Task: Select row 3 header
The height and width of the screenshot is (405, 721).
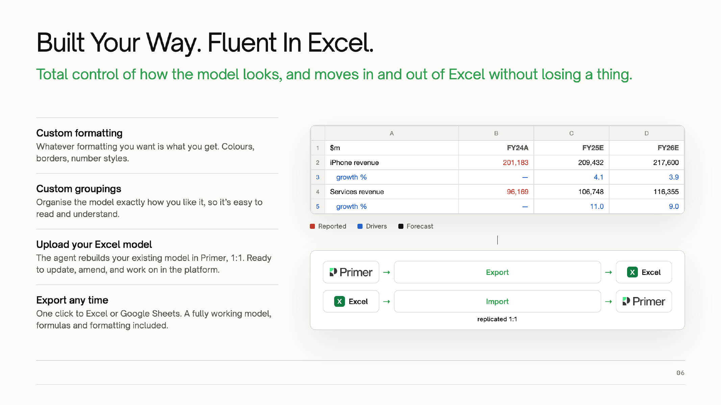Action: coord(318,177)
